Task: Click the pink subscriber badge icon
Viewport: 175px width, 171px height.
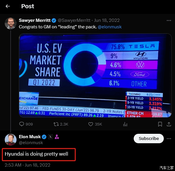Action: pyautogui.click(x=57, y=137)
